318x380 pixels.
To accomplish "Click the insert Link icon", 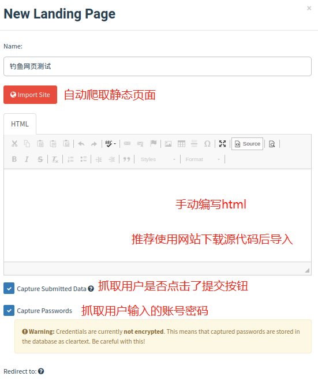I will (x=127, y=143).
